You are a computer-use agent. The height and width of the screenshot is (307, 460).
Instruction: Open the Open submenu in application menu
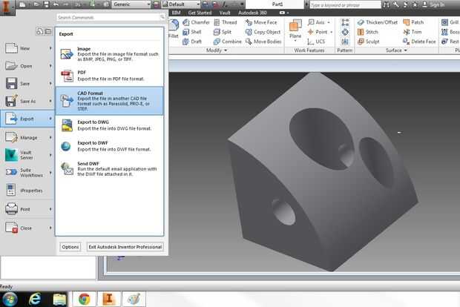(27, 66)
